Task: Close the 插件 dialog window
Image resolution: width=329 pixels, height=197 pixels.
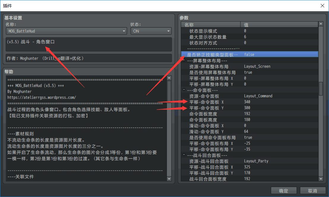Action: 322,6
